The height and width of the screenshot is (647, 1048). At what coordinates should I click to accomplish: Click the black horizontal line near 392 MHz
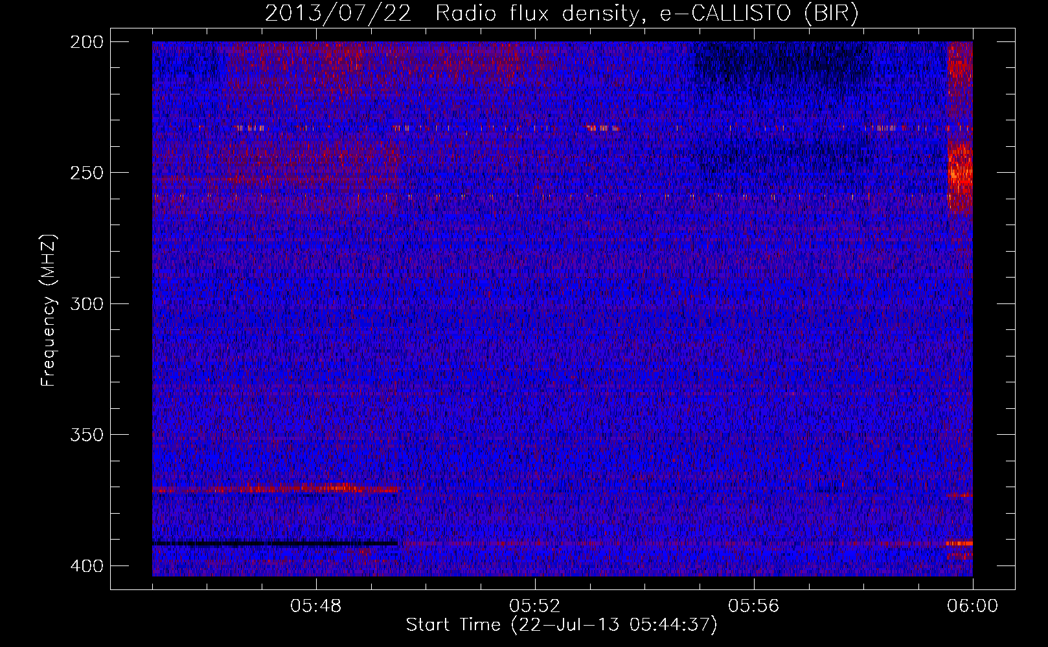(275, 543)
